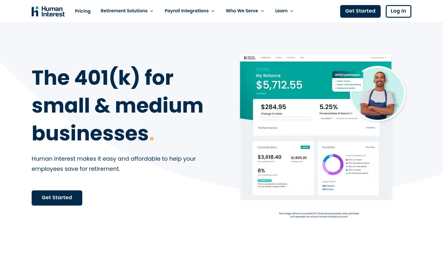The image size is (443, 253).
Task: Click the 5.25% rate of return figure
Action: click(x=328, y=107)
